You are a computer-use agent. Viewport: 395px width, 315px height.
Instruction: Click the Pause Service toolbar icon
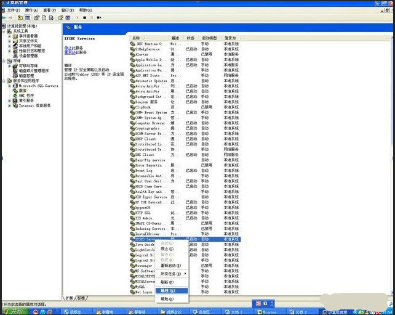coord(92,18)
